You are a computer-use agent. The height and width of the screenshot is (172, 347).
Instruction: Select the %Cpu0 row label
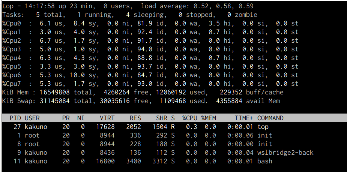tap(12, 23)
